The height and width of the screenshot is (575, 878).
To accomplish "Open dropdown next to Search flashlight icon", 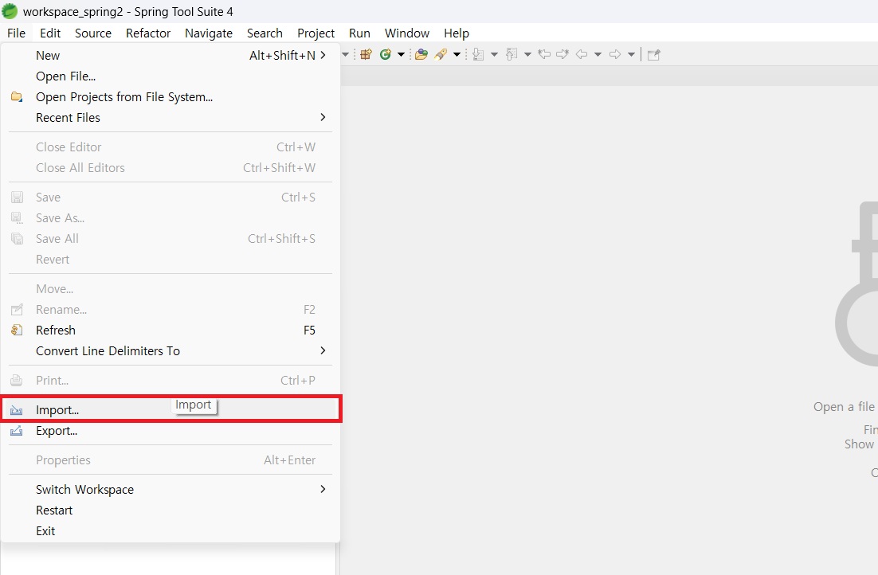I will (457, 54).
